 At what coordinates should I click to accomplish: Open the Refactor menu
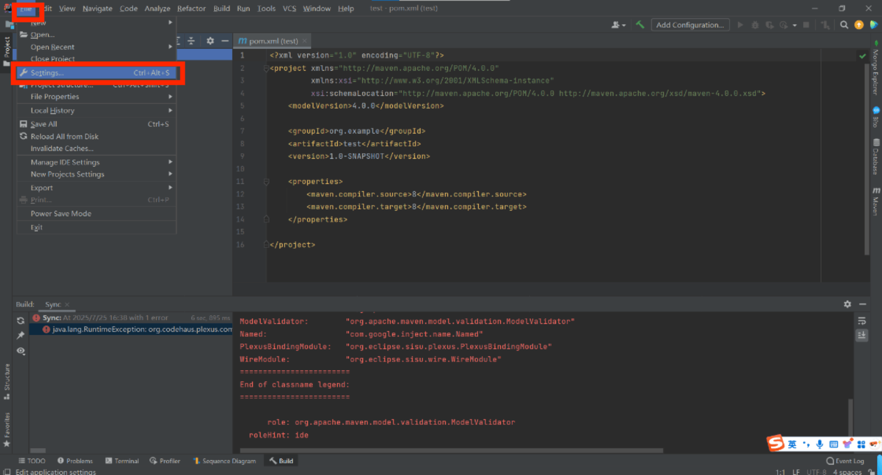pyautogui.click(x=192, y=8)
